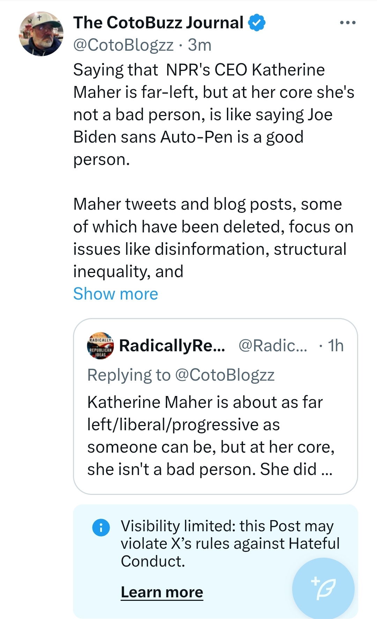Open Learn more about visibility limits

click(162, 592)
